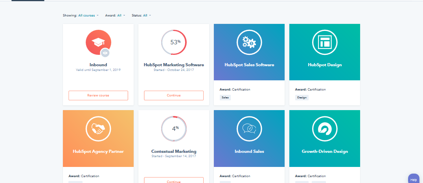Click the Review course button
The width and height of the screenshot is (423, 183).
pos(98,95)
